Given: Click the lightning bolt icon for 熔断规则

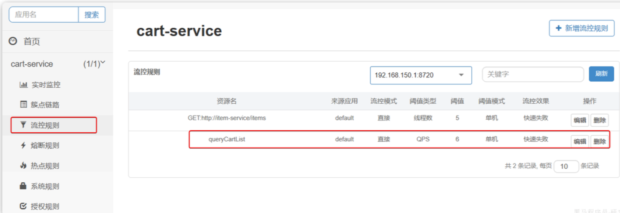Looking at the screenshot, I should (x=23, y=145).
